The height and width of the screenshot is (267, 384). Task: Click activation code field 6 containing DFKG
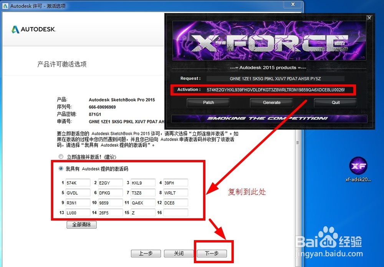click(111, 193)
